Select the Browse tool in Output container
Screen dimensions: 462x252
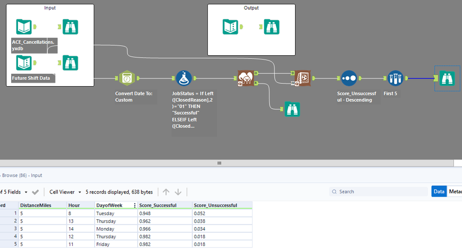271,27
